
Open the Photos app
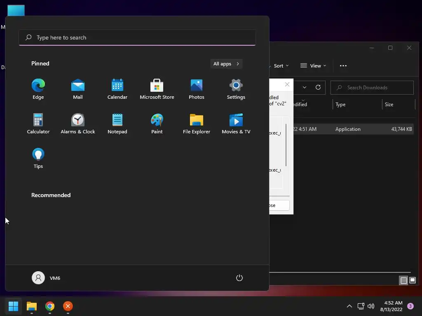point(197,89)
